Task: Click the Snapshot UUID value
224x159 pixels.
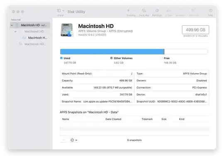Action: point(182,102)
